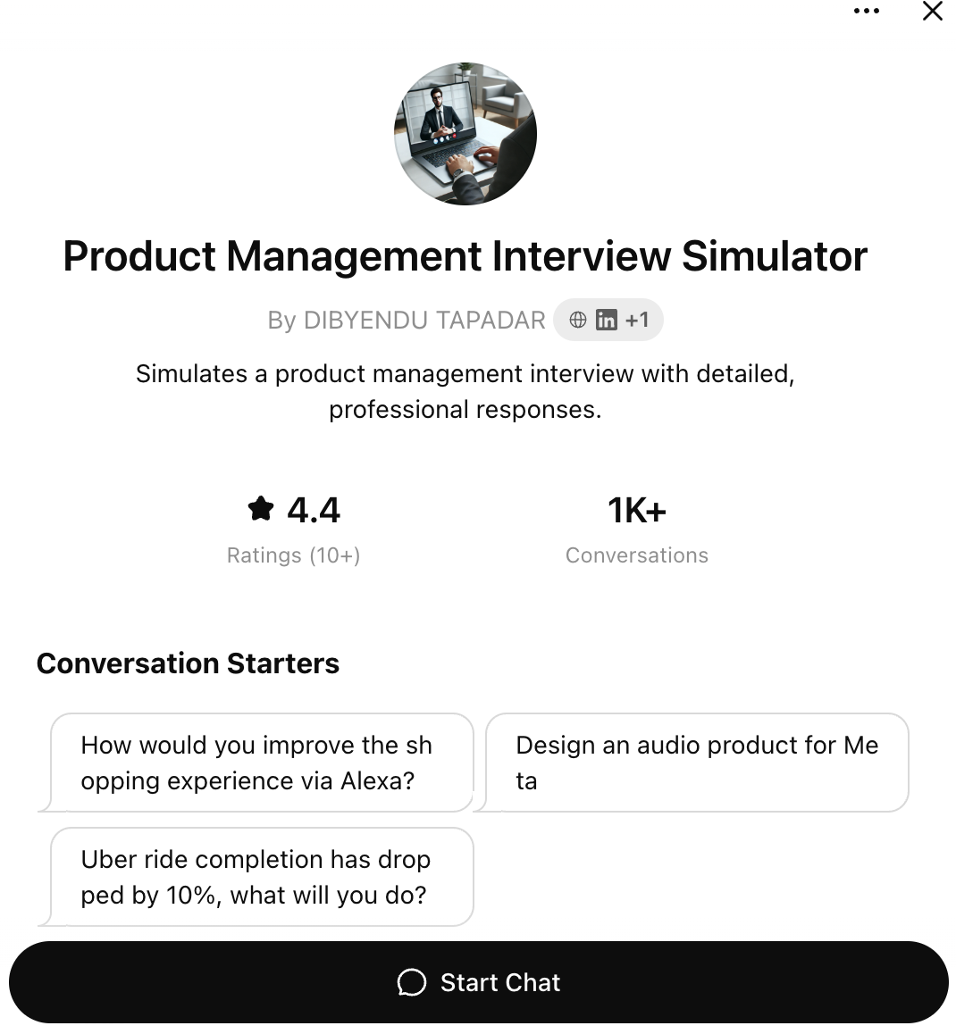Click the chat bubble icon in Start Chat
The height and width of the screenshot is (1034, 956).
412,982
